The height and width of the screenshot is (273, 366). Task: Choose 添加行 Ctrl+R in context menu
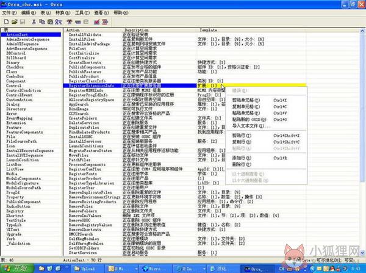point(266,158)
